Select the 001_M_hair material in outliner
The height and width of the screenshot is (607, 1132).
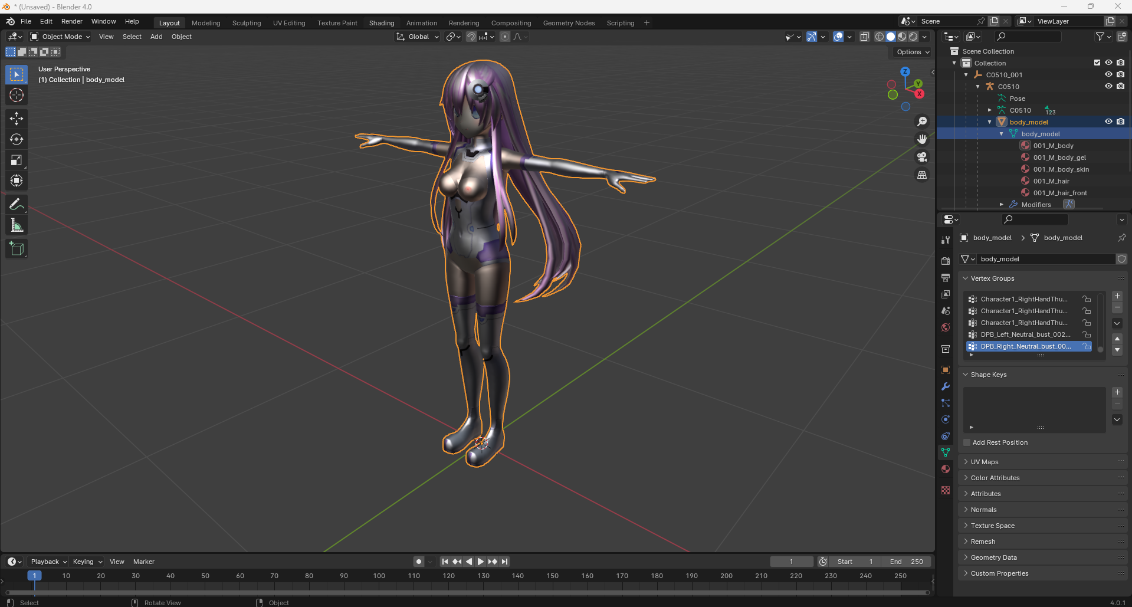pos(1051,181)
